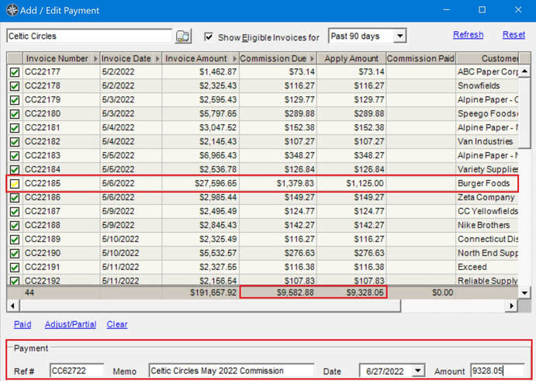The width and height of the screenshot is (536, 381).
Task: Click the Refresh link
Action: [x=468, y=35]
